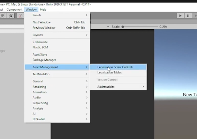Choose Next Window menu entry
The image size is (197, 139).
click(x=57, y=22)
